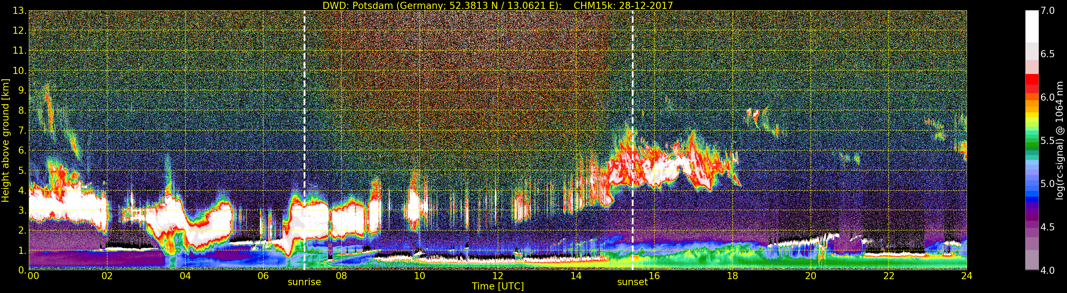Click the y-axis tick label '6.'

point(22,150)
